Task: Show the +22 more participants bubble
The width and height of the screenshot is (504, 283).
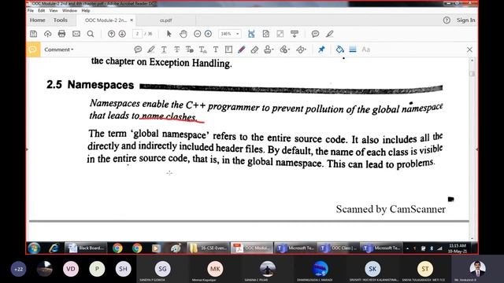Action: 18,269
